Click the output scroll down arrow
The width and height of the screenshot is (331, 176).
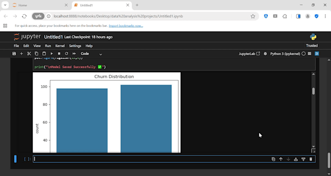313,147
